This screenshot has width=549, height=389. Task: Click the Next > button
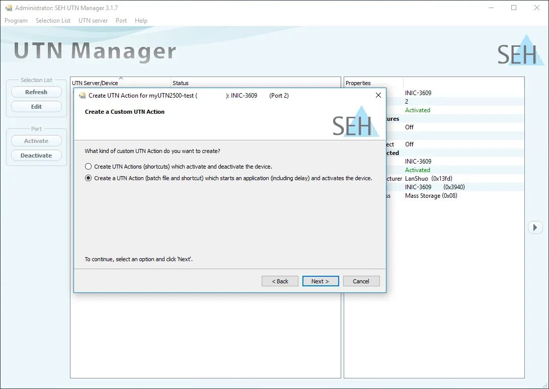(321, 281)
